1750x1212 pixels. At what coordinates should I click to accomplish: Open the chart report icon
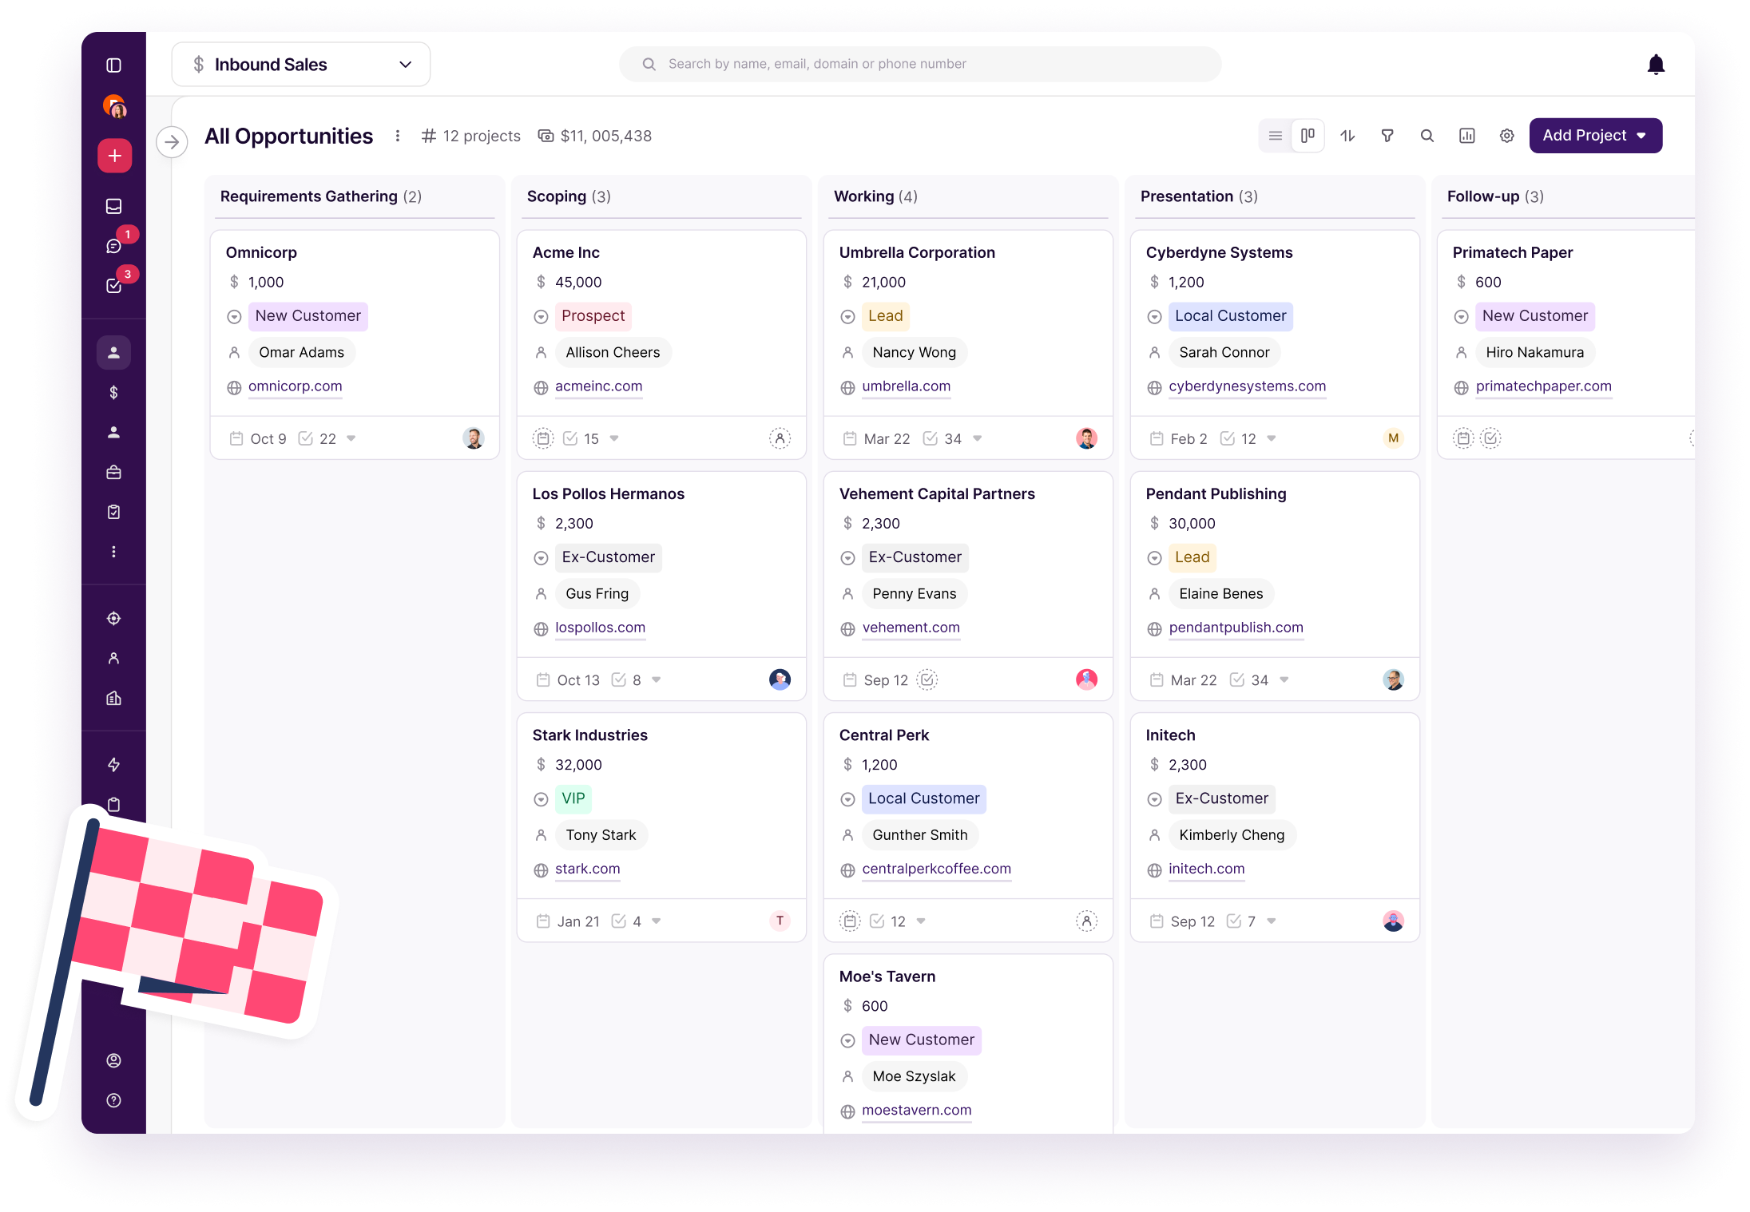click(1466, 136)
